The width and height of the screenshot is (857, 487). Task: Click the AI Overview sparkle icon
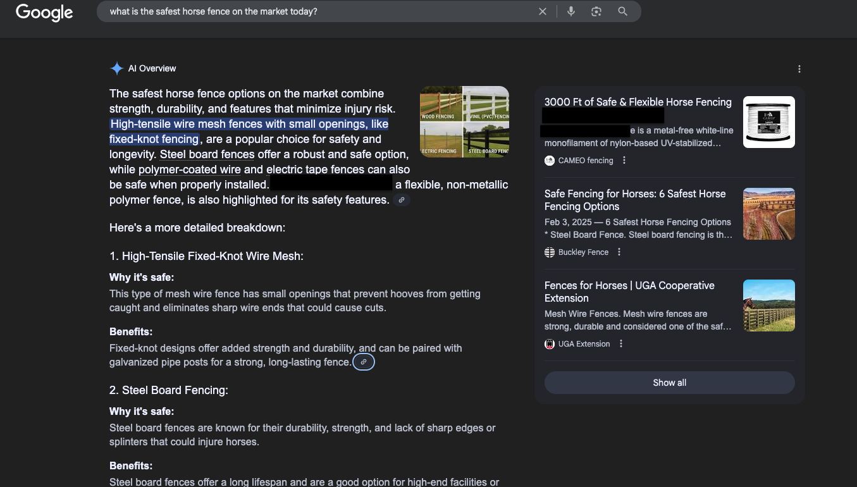click(x=116, y=68)
